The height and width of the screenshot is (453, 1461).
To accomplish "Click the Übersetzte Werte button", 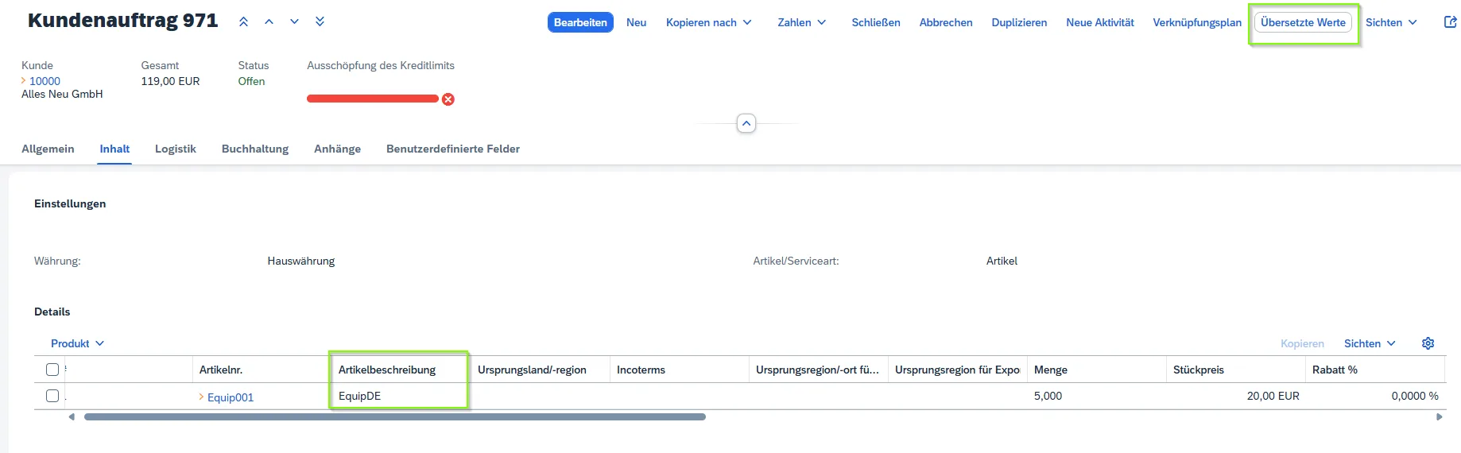I will click(x=1303, y=22).
